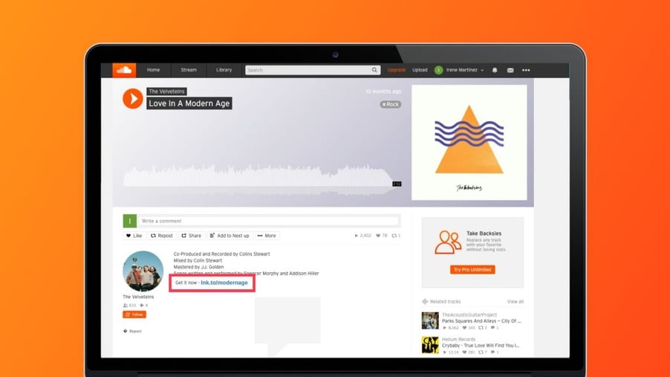Open The Velveteins profile photo

click(143, 271)
